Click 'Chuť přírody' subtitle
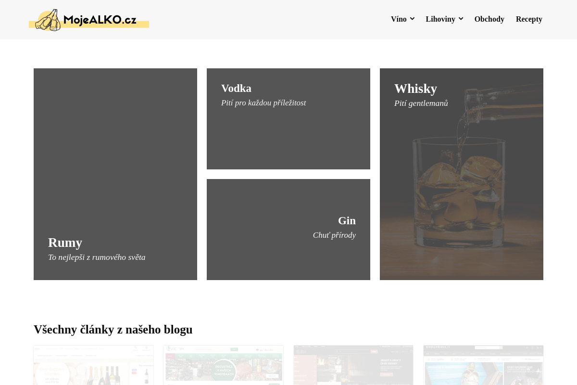Image resolution: width=577 pixels, height=385 pixels. (x=334, y=235)
